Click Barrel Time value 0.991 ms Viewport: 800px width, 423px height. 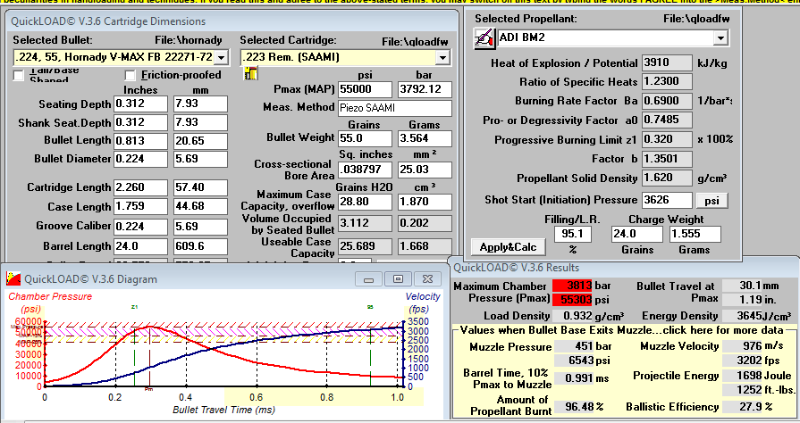tap(575, 378)
